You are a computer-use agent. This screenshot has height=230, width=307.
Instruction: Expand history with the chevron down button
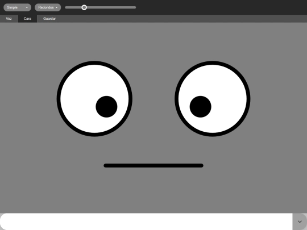tap(300, 221)
